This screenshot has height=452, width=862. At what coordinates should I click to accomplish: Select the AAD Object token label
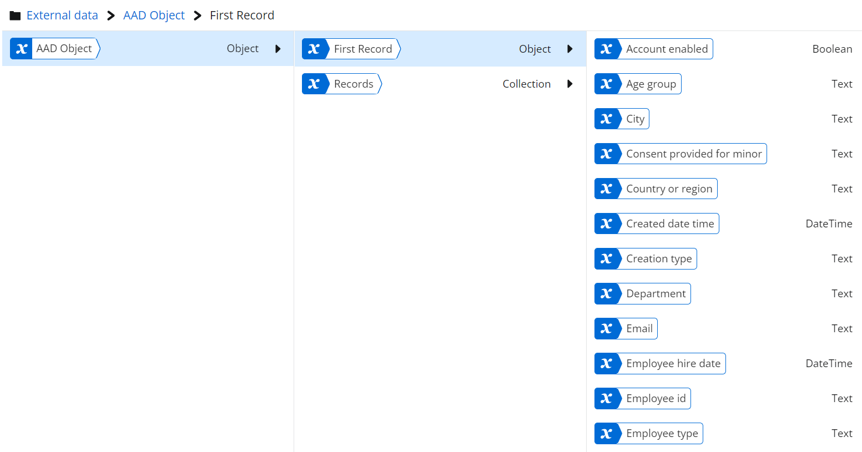coord(64,49)
